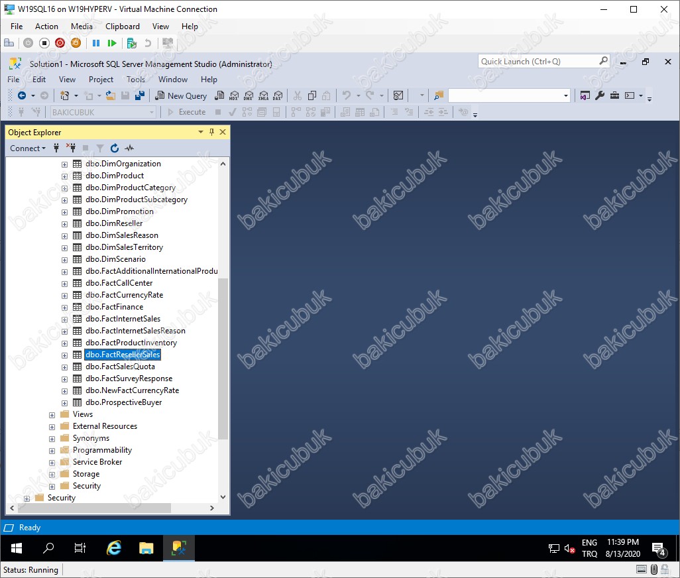Click the Open File toolbar icon

(111, 96)
